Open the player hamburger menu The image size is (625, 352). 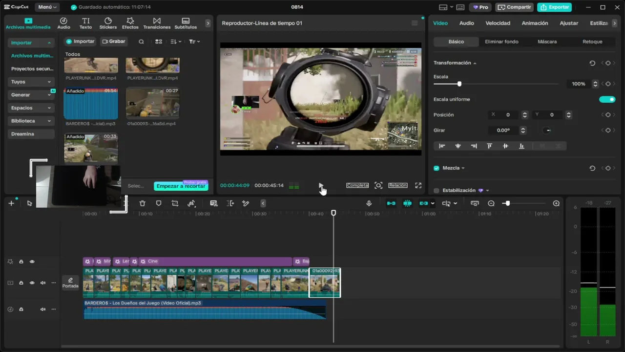coord(415,23)
